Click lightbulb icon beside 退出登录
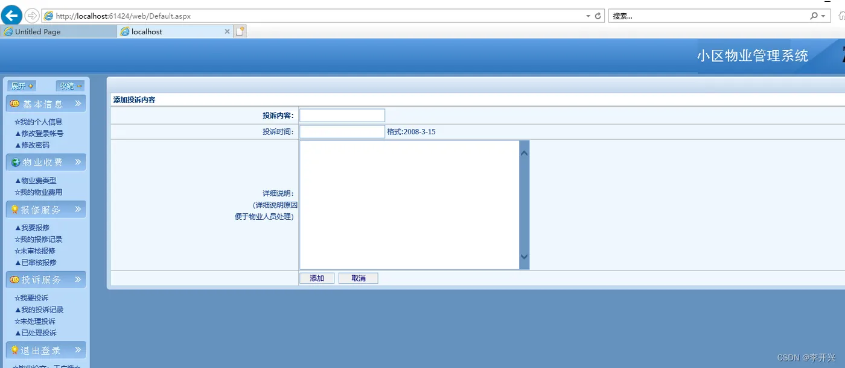Viewport: 845px width, 368px height. (14, 350)
